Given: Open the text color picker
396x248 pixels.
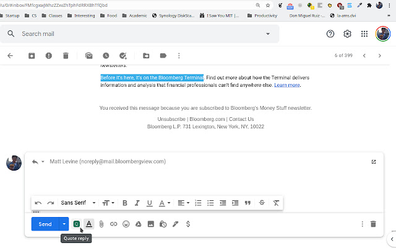Looking at the screenshot, I should point(164,203).
